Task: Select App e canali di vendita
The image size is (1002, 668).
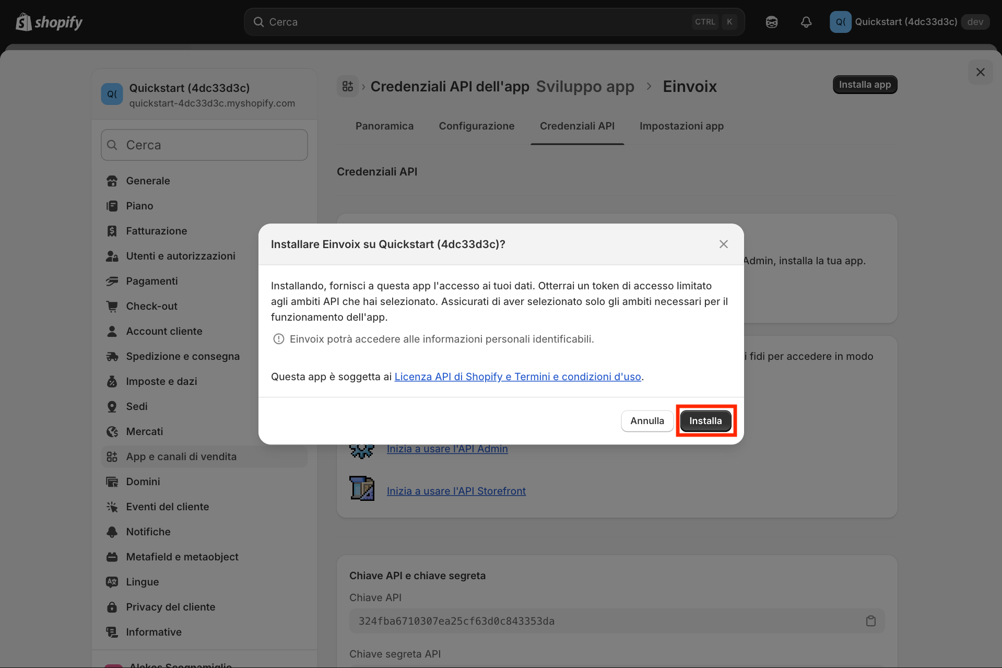Action: (181, 456)
